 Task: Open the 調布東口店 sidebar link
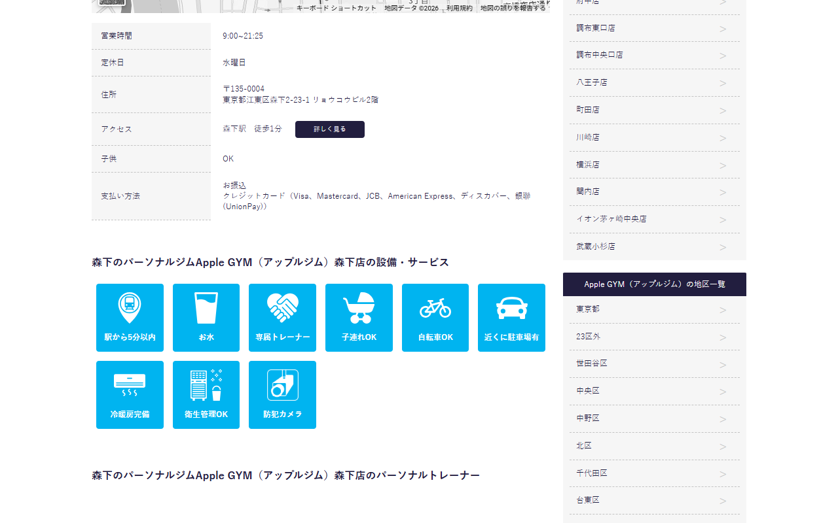point(655,28)
